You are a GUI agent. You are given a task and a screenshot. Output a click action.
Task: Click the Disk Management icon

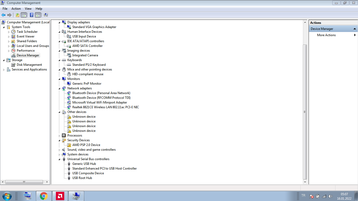click(x=13, y=65)
